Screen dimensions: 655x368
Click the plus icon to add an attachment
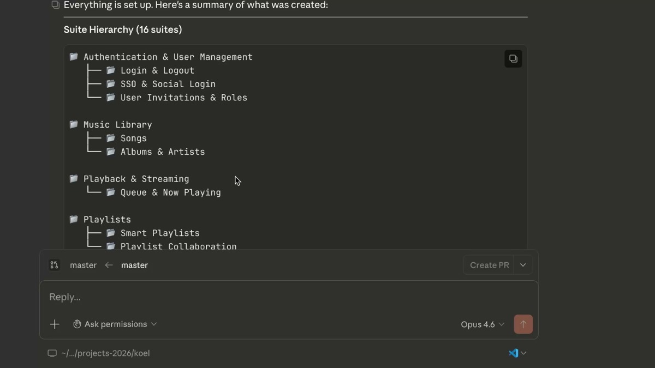click(55, 324)
